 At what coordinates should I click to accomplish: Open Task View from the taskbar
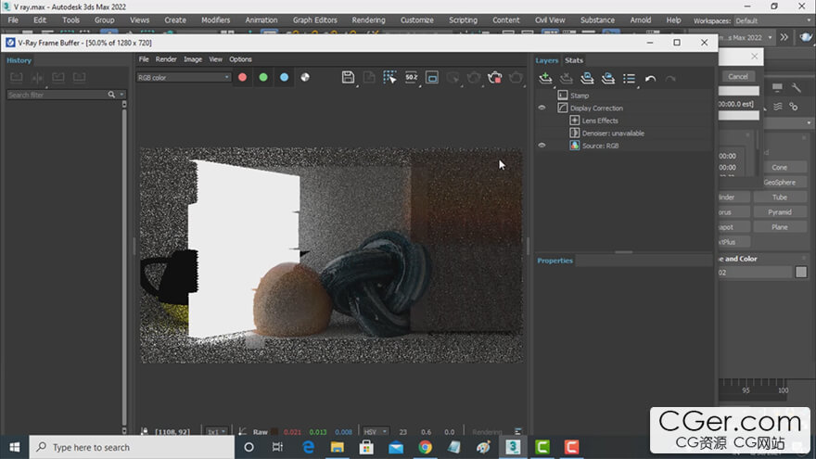[x=277, y=447]
